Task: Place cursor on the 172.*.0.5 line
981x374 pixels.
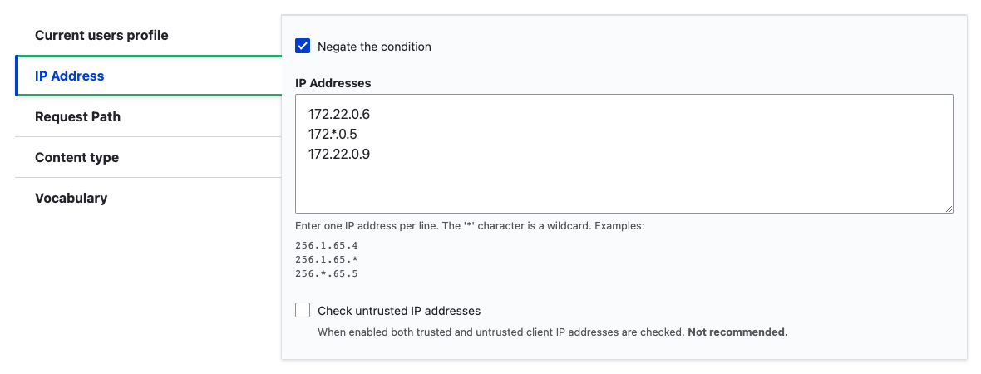Action: click(333, 134)
